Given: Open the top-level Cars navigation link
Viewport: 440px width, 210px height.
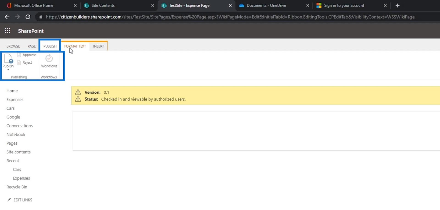Looking at the screenshot, I should pyautogui.click(x=10, y=108).
